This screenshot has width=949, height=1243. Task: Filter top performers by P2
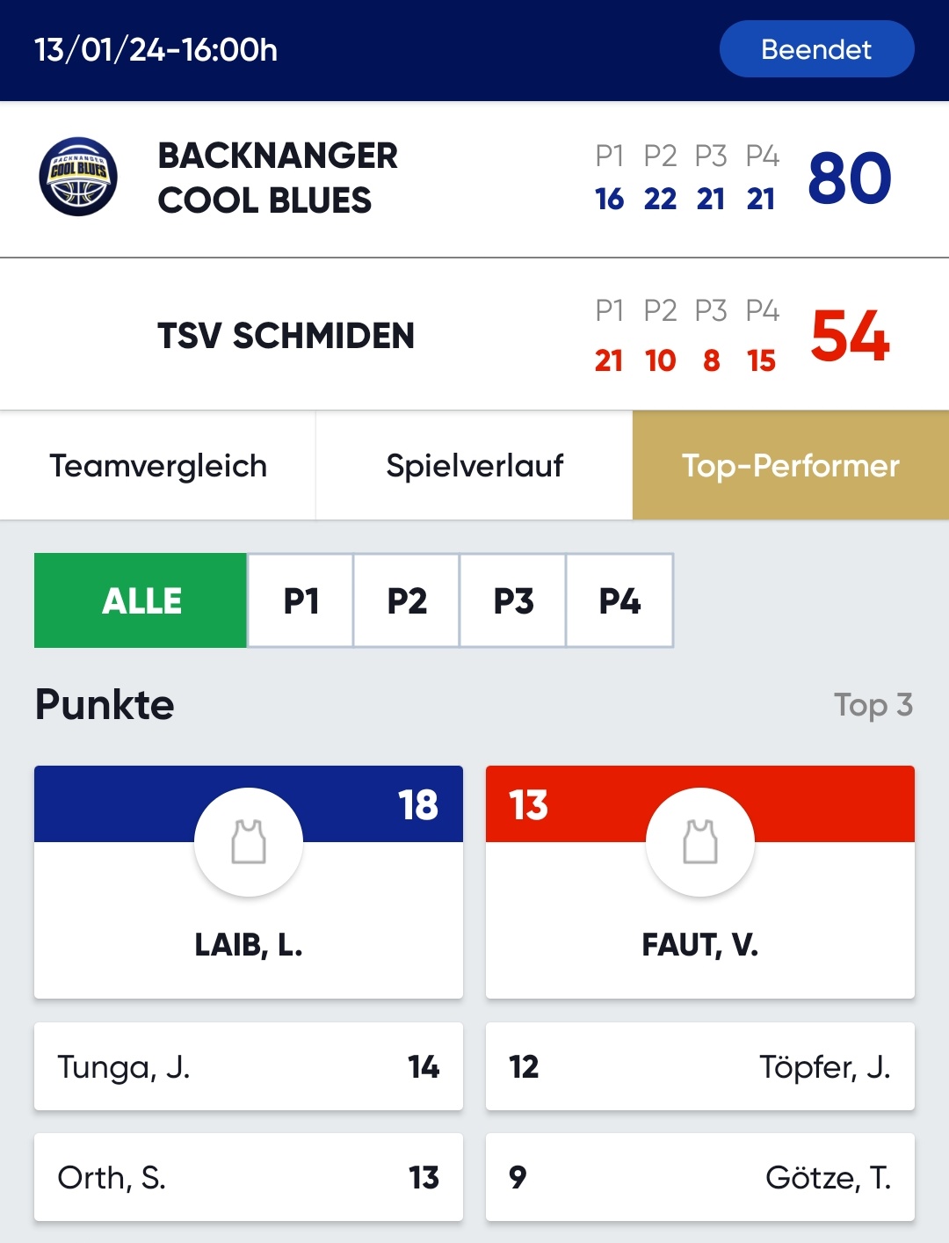pos(407,600)
